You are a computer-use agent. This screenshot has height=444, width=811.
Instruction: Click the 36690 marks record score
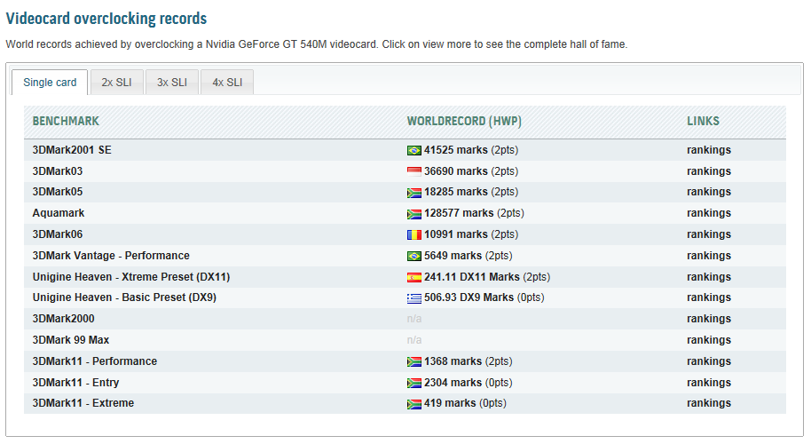click(x=456, y=170)
